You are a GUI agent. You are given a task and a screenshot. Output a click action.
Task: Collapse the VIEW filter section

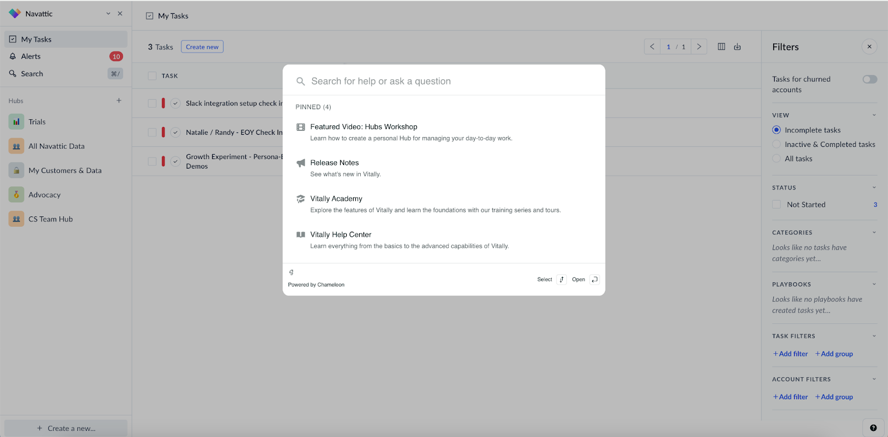tap(874, 115)
